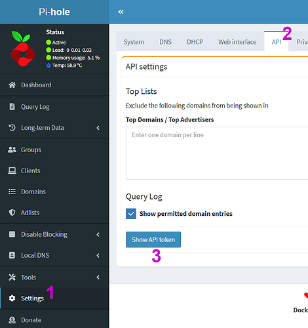Click the Long-term Data history icon
Image resolution: width=308 pixels, height=328 pixels.
(x=12, y=127)
